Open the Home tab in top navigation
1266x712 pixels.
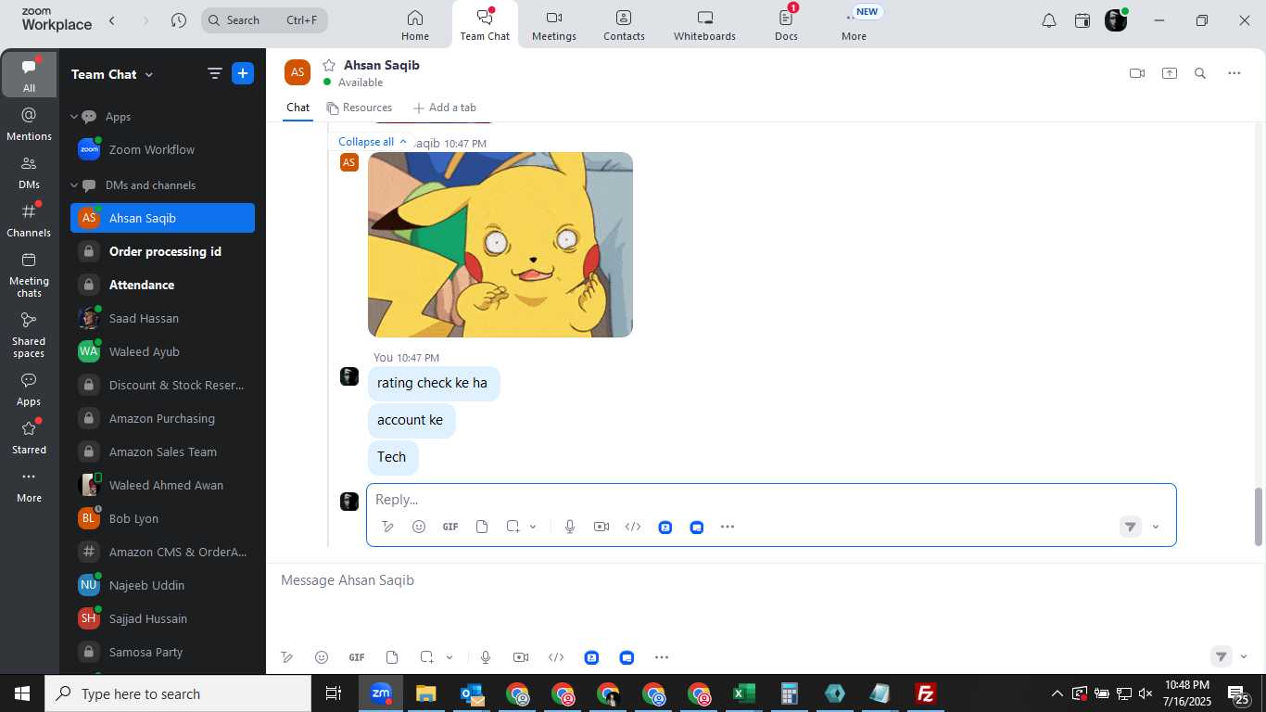415,25
